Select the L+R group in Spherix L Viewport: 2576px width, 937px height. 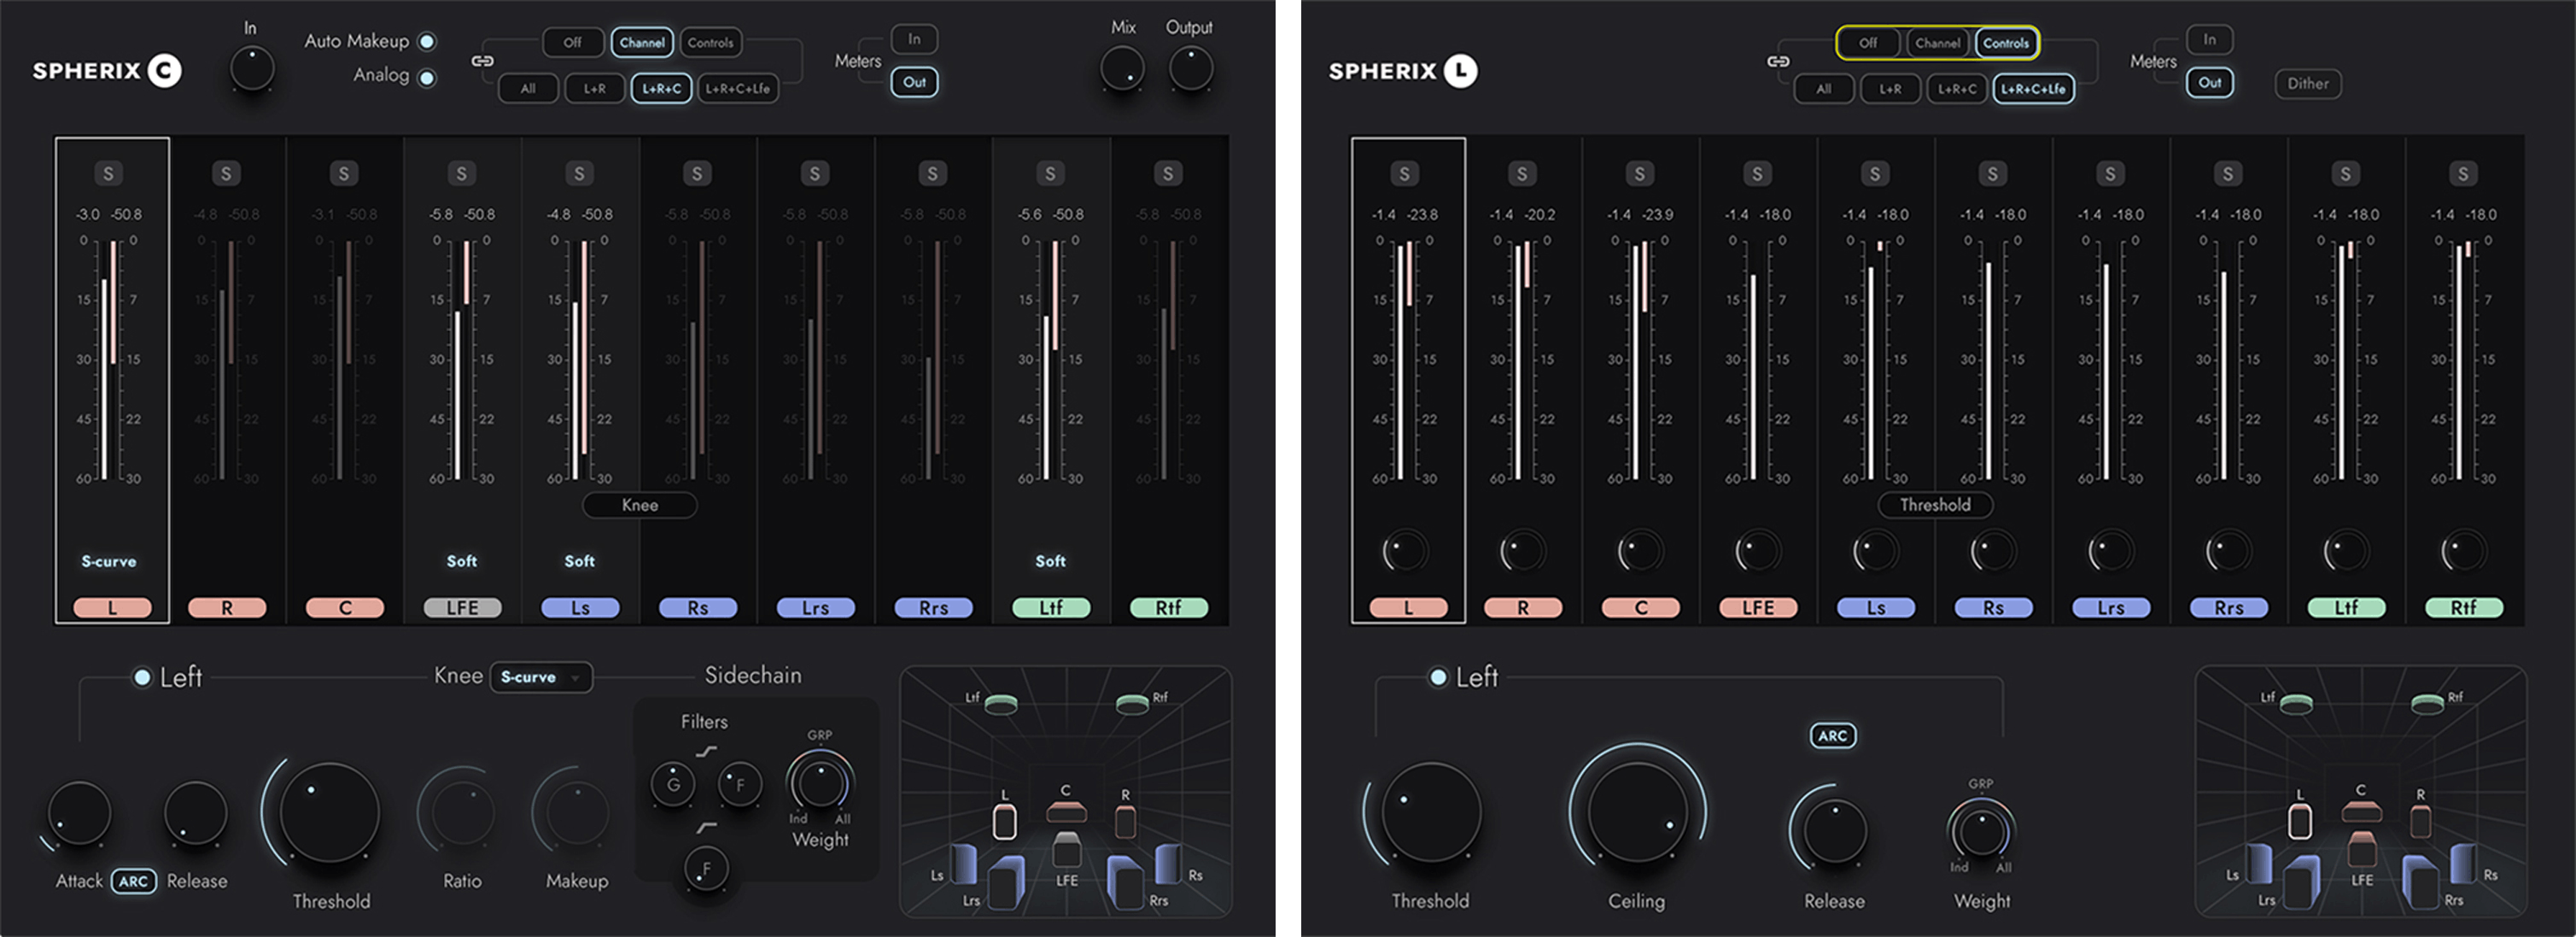(1890, 89)
